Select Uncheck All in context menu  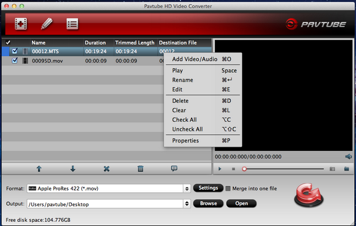(x=203, y=130)
